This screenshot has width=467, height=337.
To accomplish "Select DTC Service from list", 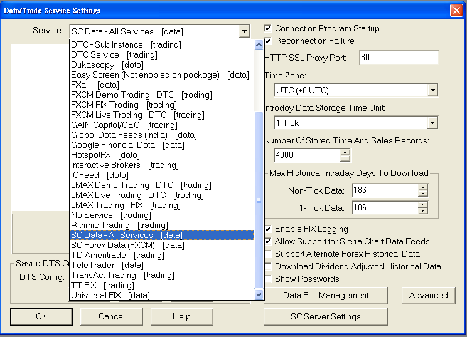I will tap(162, 54).
